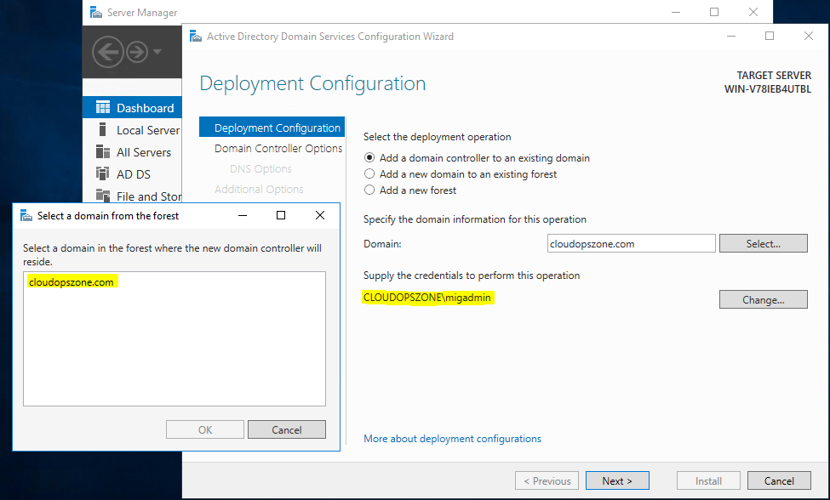Image resolution: width=830 pixels, height=500 pixels.
Task: Open More about deployment configurations link
Action: (x=452, y=439)
